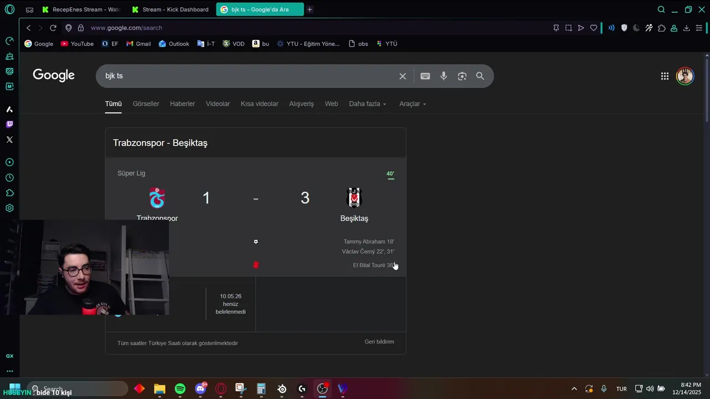Open Settings gear in sidebar
710x399 pixels.
[9, 208]
